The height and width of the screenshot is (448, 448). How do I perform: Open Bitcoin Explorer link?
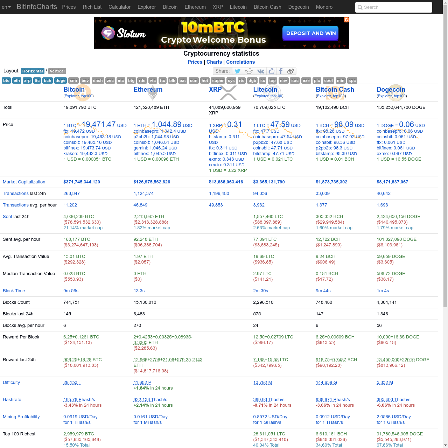(72, 96)
